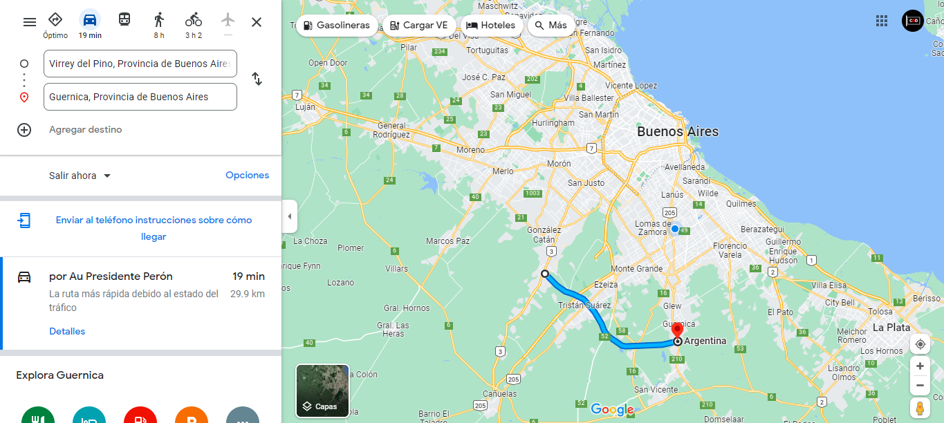Screen dimensions: 944x423
Task: Open Street View pegman
Action: coord(920,408)
